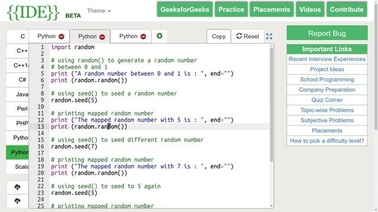Screen dimensions: 378x212
Task: Click the Report Bug button
Action: [x=327, y=33]
